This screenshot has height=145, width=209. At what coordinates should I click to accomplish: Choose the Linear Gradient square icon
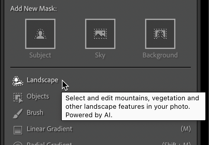18,130
